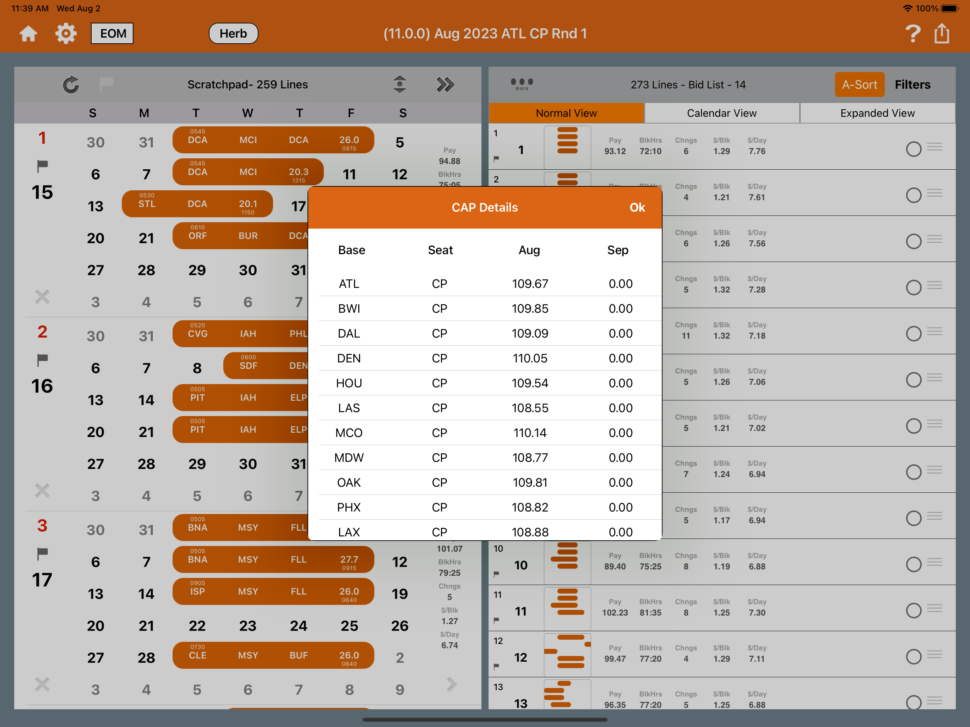Viewport: 970px width, 727px height.
Task: Select the circle on $/Day 7.56 row
Action: coord(914,241)
